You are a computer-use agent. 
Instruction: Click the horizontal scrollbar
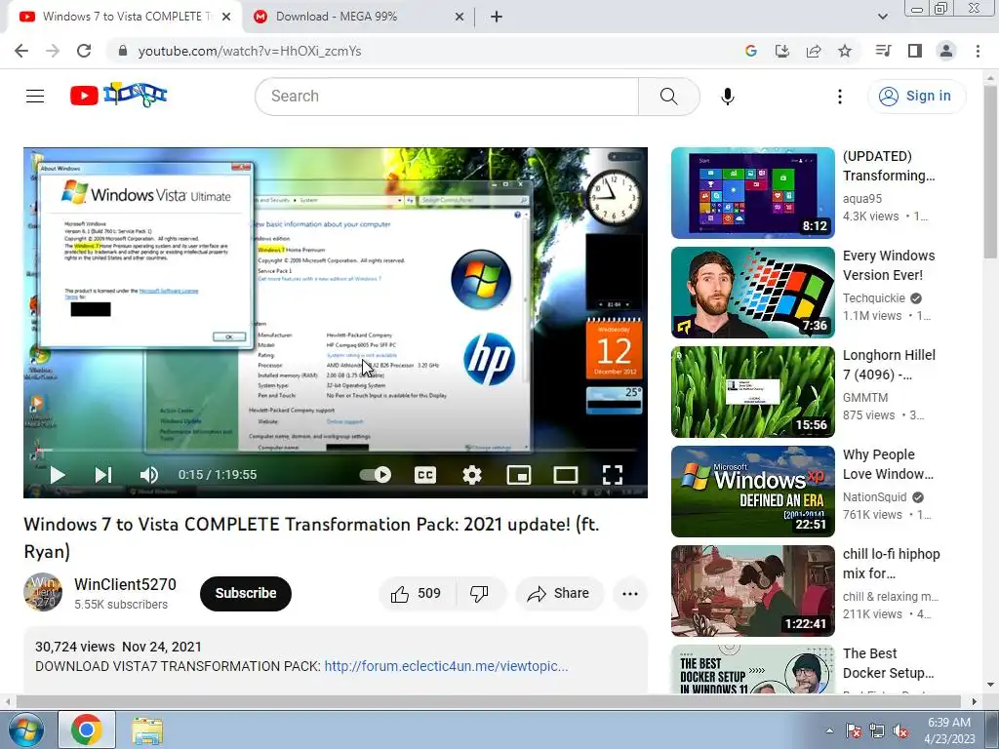[488, 702]
